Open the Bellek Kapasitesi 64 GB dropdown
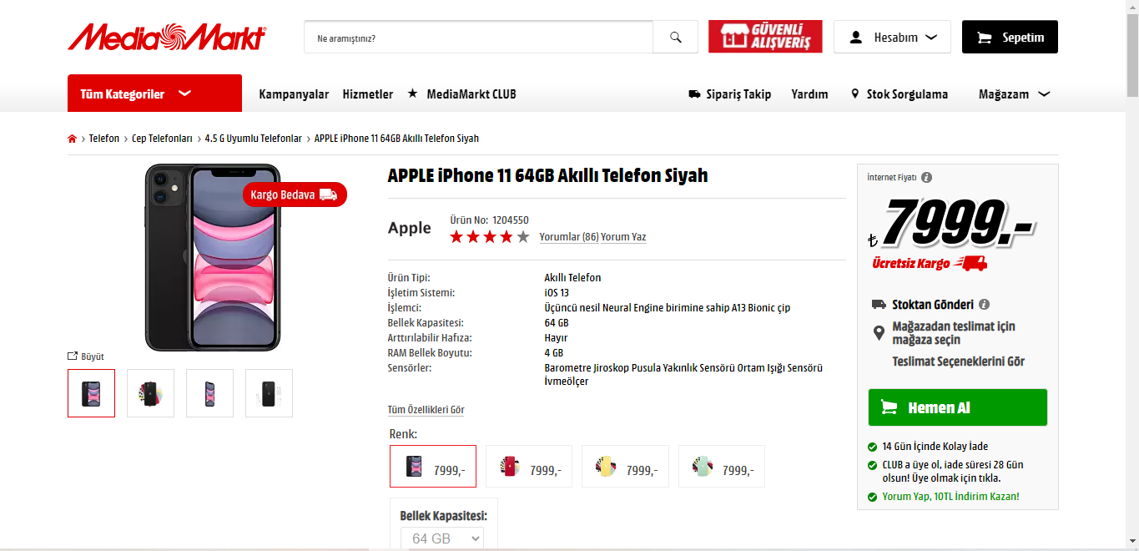1139x551 pixels. [x=442, y=538]
